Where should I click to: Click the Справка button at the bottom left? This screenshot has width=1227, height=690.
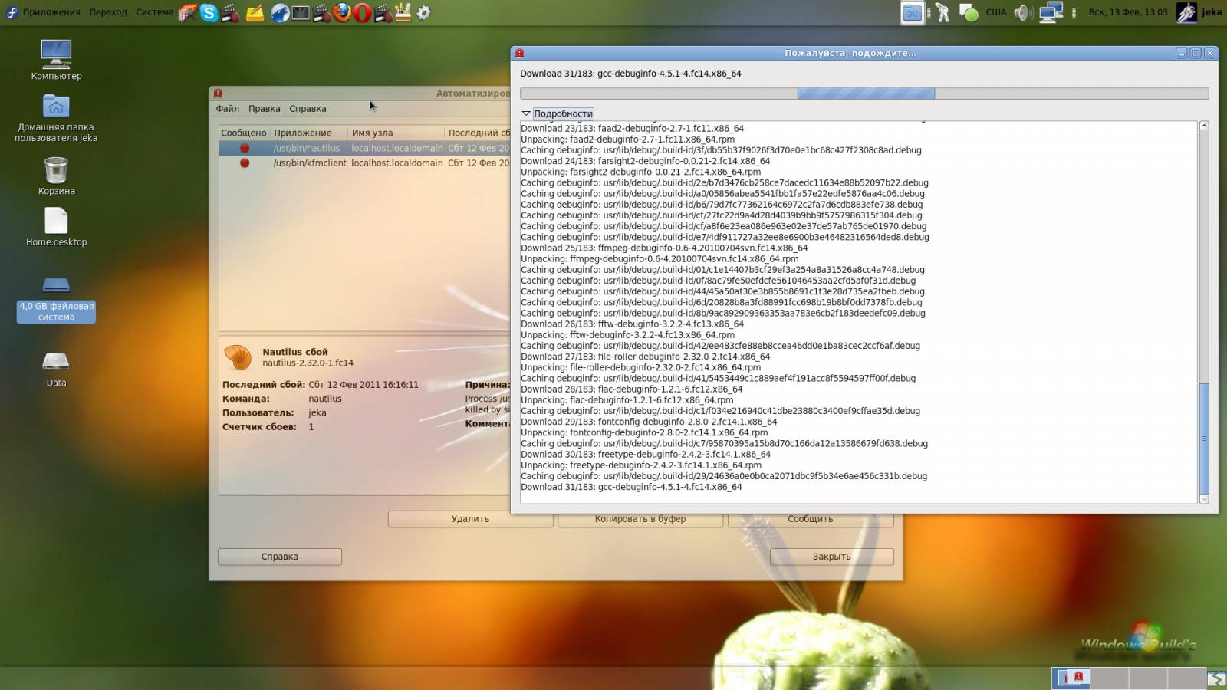click(280, 557)
